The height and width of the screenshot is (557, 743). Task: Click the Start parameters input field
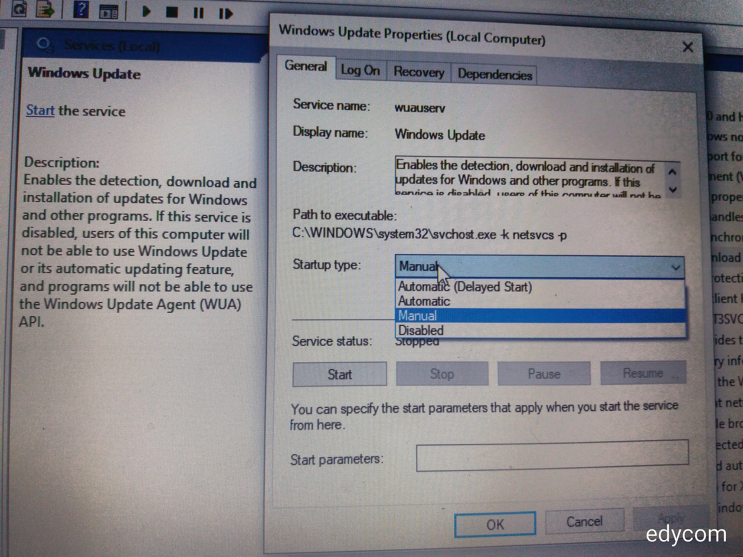(552, 455)
